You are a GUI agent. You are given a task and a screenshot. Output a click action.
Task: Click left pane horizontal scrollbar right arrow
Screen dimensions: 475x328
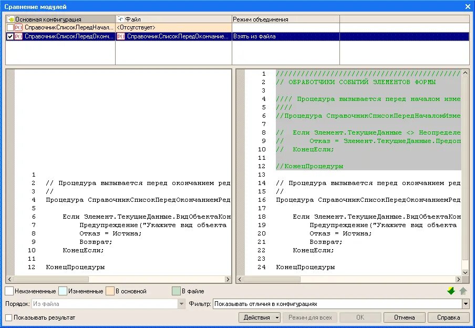coord(228,279)
